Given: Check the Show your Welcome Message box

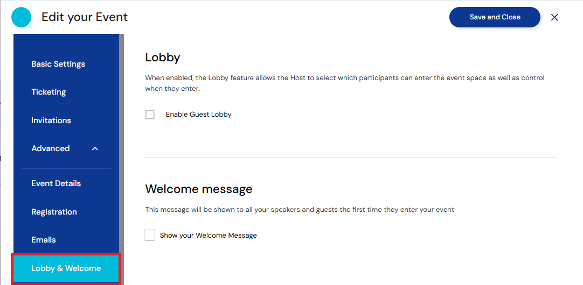Looking at the screenshot, I should tap(150, 236).
